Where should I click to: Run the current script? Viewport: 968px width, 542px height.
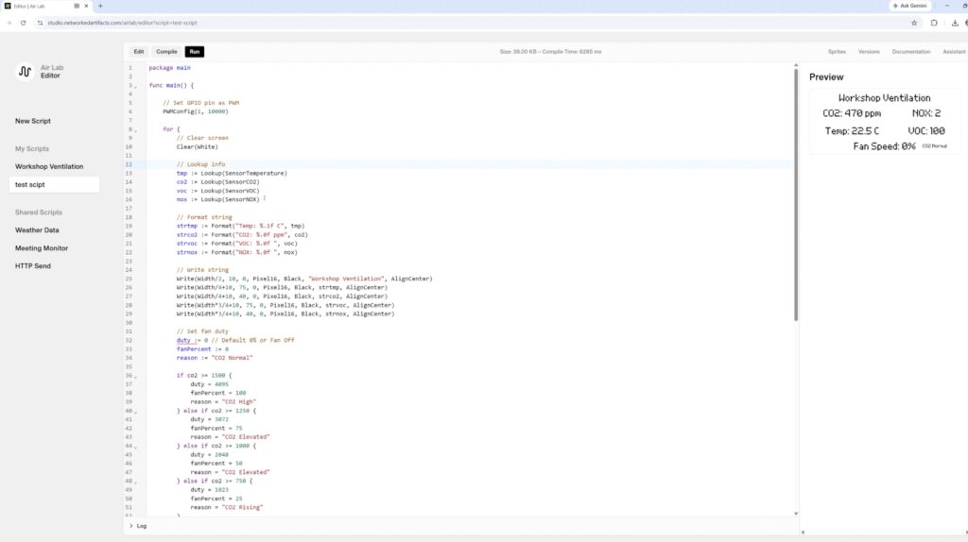click(x=195, y=52)
